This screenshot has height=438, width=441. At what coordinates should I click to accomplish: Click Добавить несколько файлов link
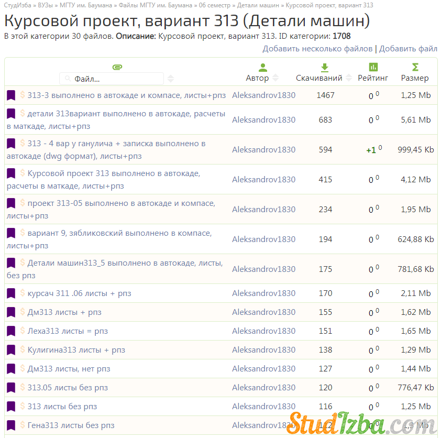click(x=317, y=49)
